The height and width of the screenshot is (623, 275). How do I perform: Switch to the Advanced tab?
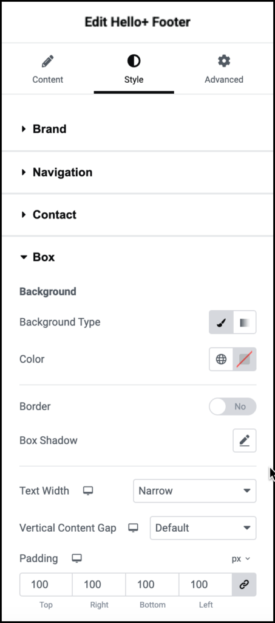point(224,69)
